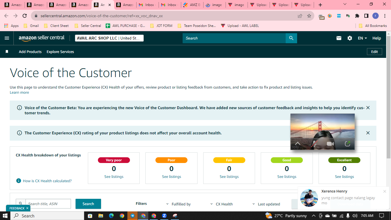See listings under Excellent
The width and height of the screenshot is (391, 220).
click(344, 177)
